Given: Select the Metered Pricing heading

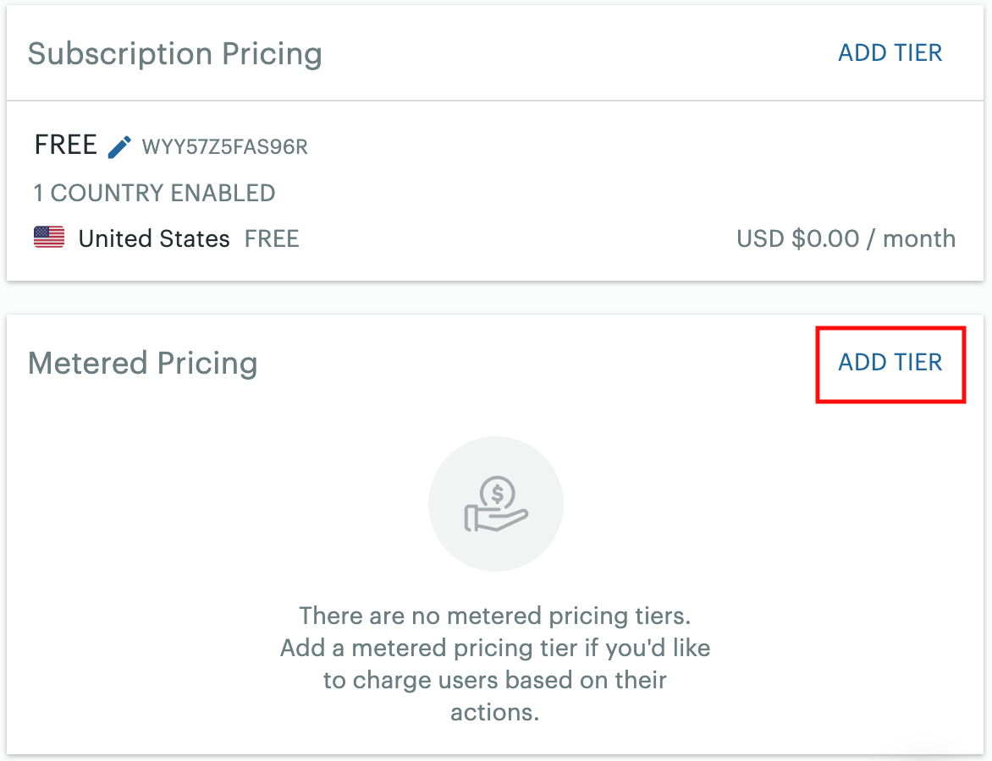Looking at the screenshot, I should (x=143, y=364).
